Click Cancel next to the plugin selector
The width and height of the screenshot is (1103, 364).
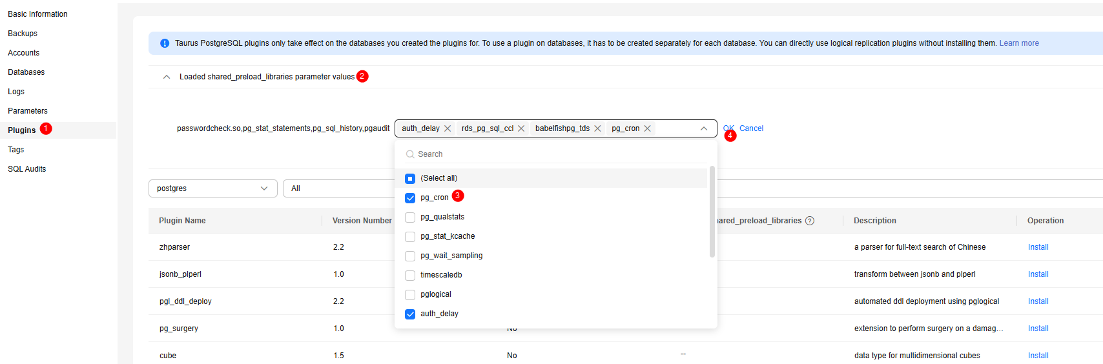click(x=751, y=128)
